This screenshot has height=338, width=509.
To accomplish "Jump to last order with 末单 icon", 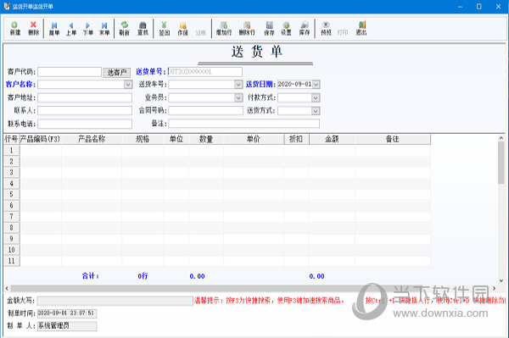I will pos(104,29).
